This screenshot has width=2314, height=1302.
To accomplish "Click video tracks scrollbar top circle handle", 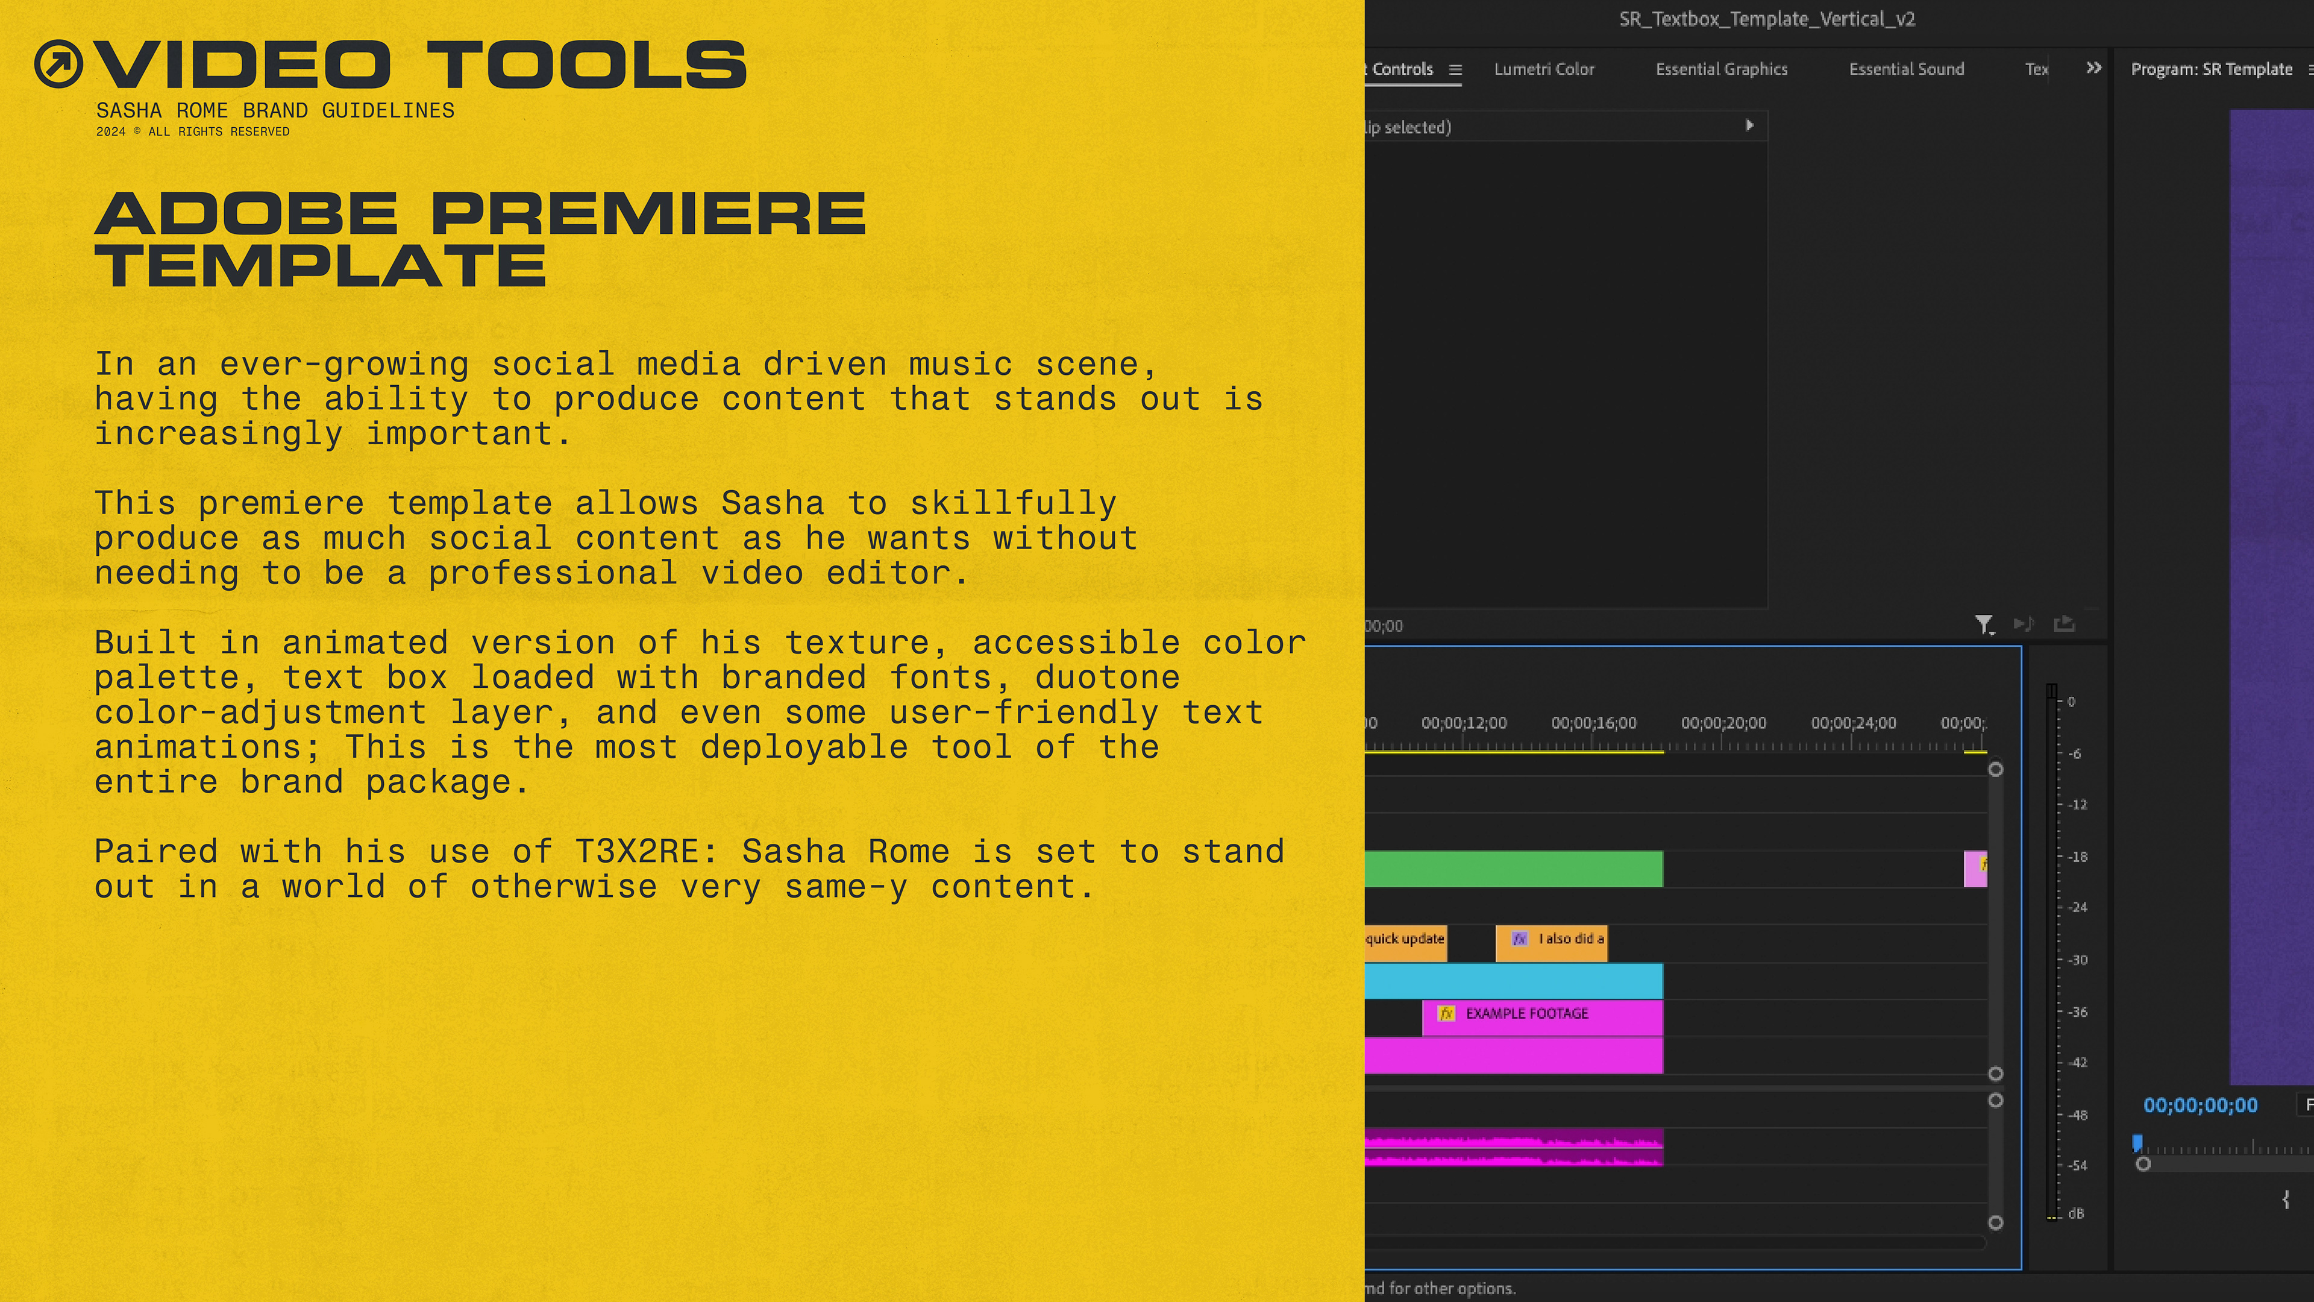I will click(x=1996, y=770).
